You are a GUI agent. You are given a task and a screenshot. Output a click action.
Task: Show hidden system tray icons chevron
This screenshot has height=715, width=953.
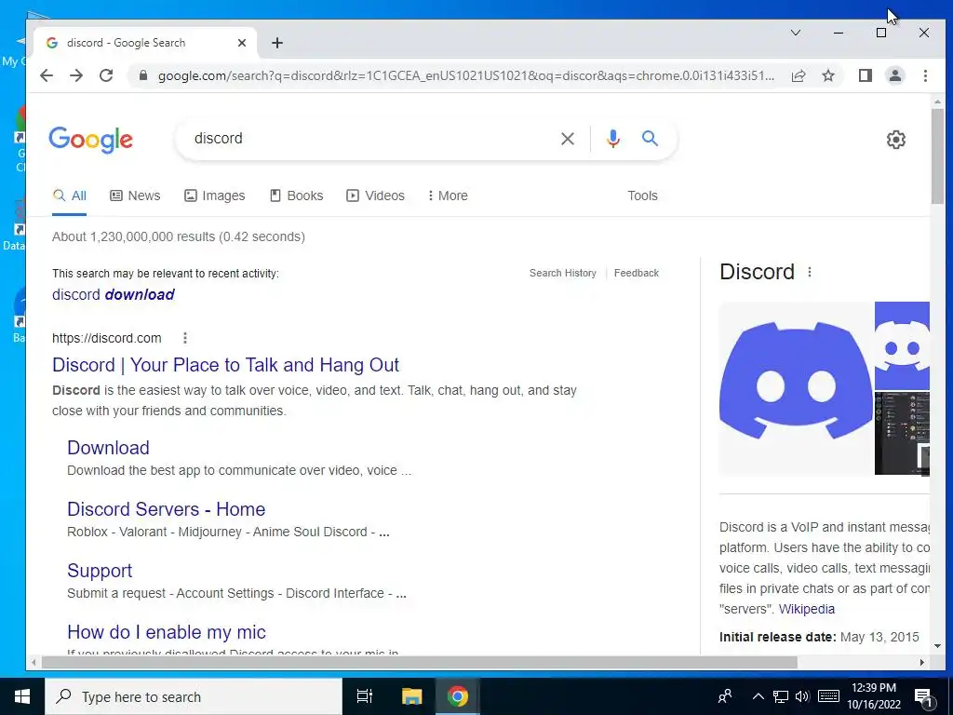click(x=758, y=696)
